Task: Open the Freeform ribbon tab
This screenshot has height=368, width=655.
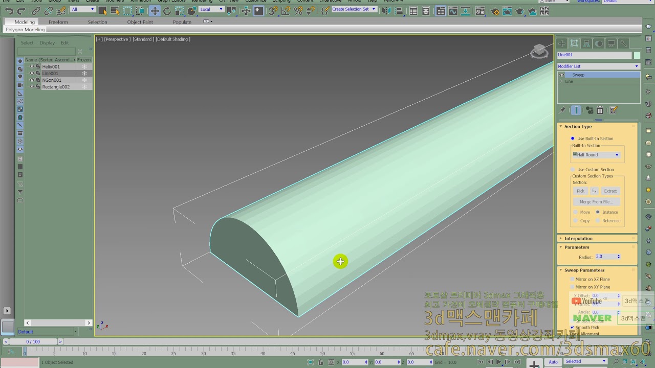Action: pyautogui.click(x=58, y=22)
